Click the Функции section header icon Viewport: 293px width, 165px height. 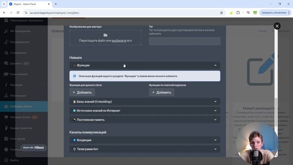pos(74,65)
